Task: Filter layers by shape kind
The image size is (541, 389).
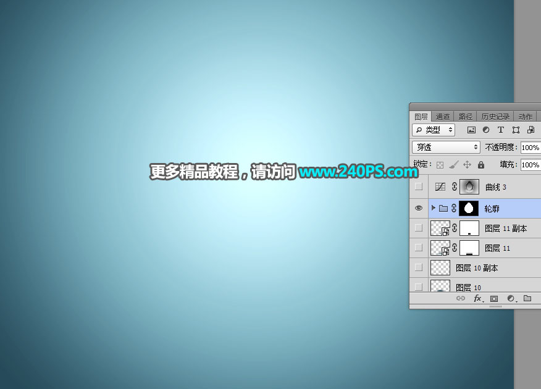Action: [516, 130]
